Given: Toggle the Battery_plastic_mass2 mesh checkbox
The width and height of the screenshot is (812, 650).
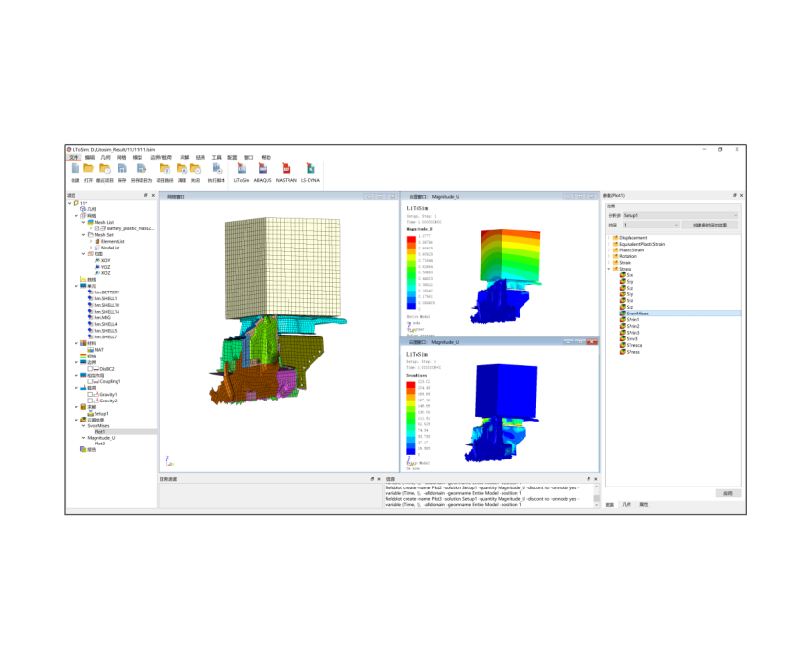Looking at the screenshot, I should pyautogui.click(x=96, y=228).
